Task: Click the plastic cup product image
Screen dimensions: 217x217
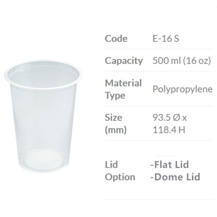Action: [x=43, y=116]
